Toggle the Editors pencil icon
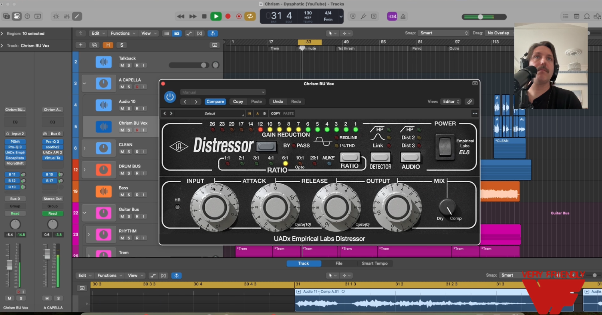This screenshot has height=315, width=602. (77, 16)
